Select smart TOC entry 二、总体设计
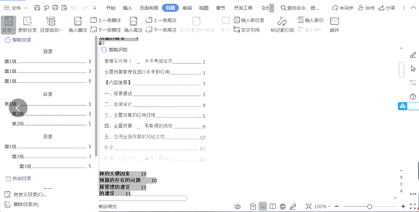 click(x=155, y=105)
